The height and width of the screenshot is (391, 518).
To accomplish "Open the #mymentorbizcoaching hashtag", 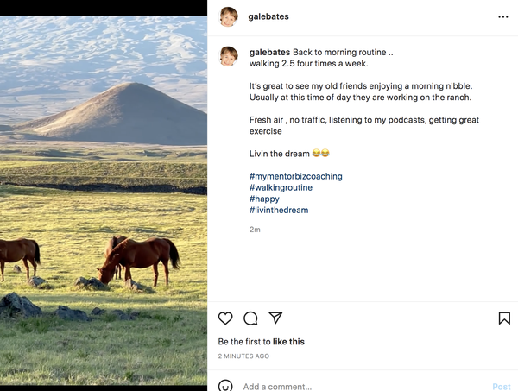I will tap(295, 176).
